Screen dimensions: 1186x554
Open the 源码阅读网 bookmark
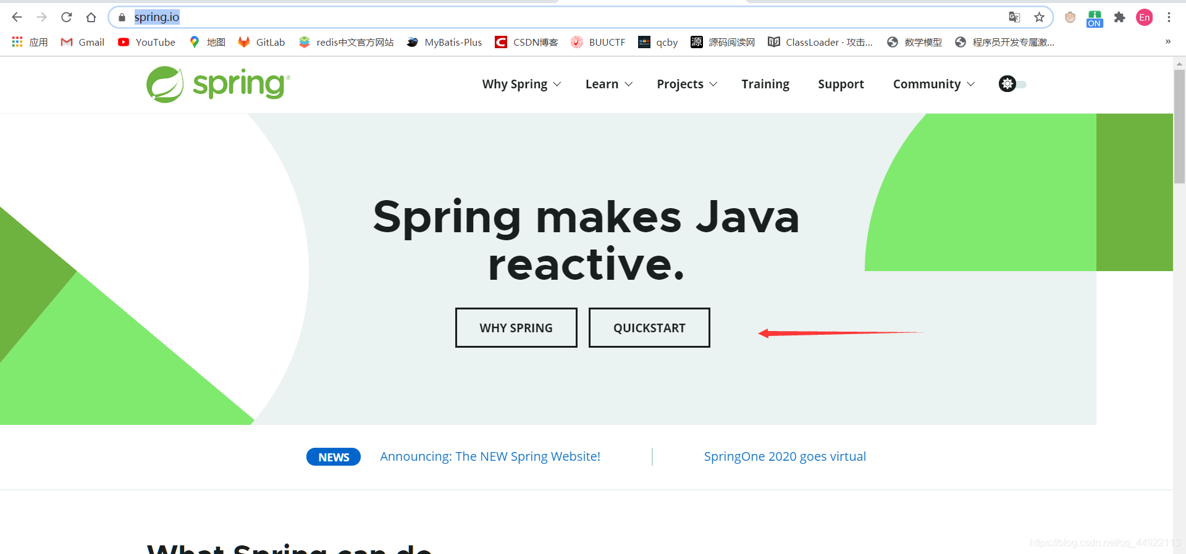[723, 42]
